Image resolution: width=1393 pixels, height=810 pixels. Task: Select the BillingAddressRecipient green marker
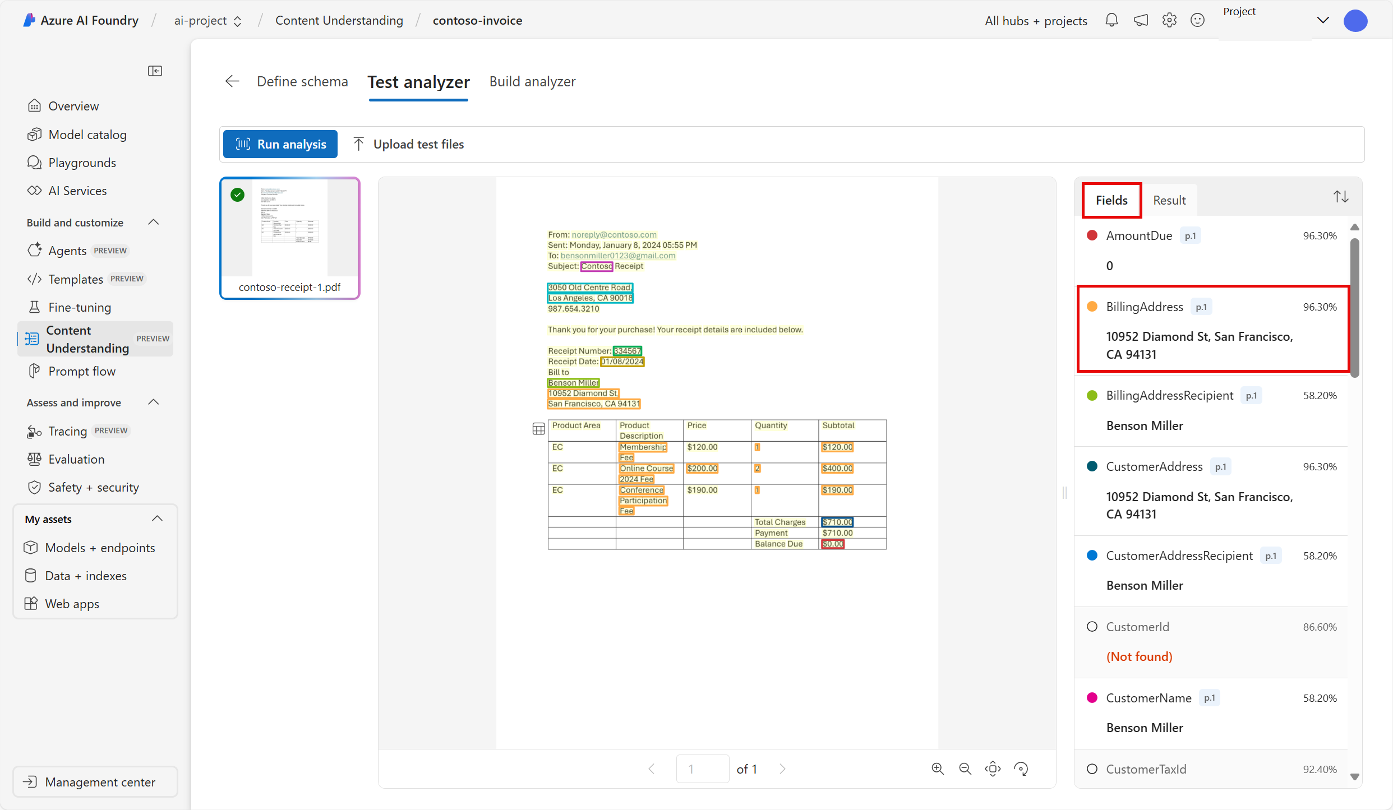[x=1091, y=395]
